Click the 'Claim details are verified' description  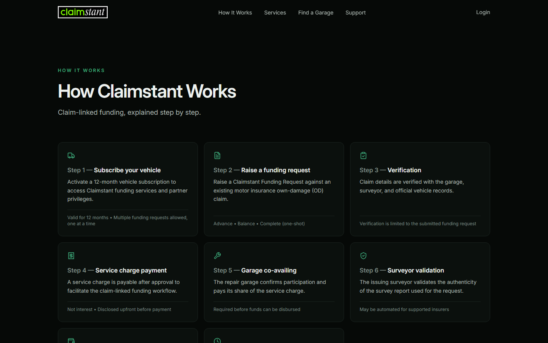click(x=412, y=186)
